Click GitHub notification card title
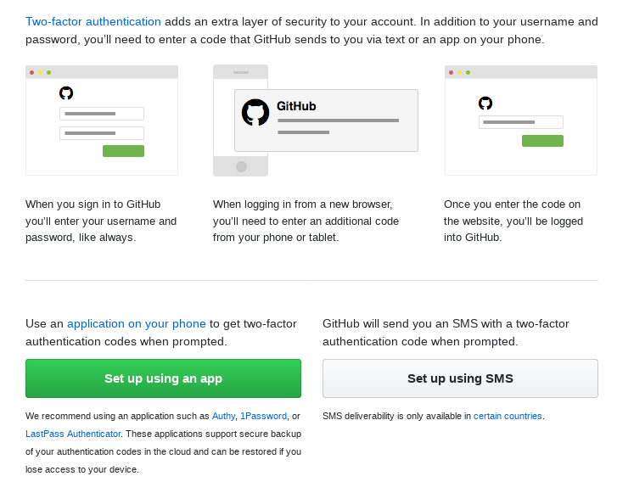 click(296, 106)
